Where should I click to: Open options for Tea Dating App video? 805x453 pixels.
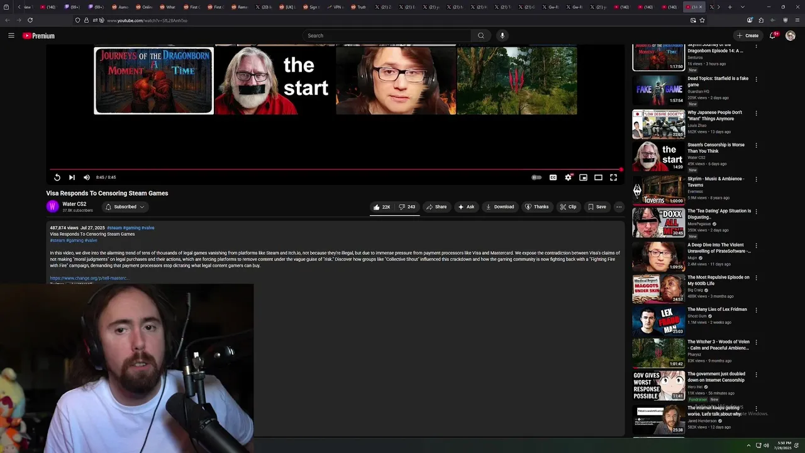756,212
